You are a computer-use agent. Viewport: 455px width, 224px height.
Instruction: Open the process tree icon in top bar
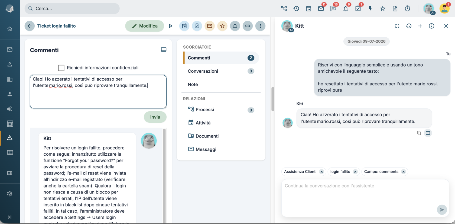pyautogui.click(x=284, y=9)
